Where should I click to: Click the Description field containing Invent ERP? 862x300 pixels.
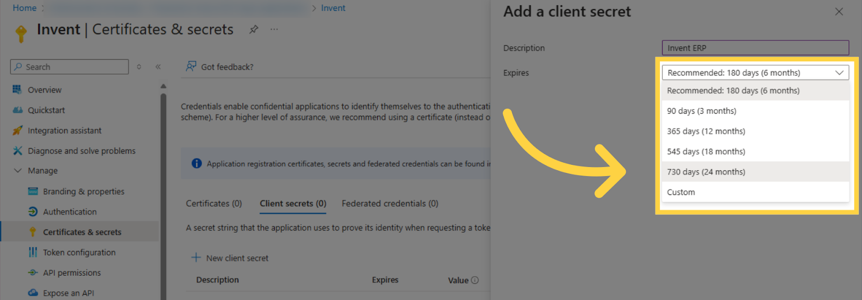click(x=755, y=48)
